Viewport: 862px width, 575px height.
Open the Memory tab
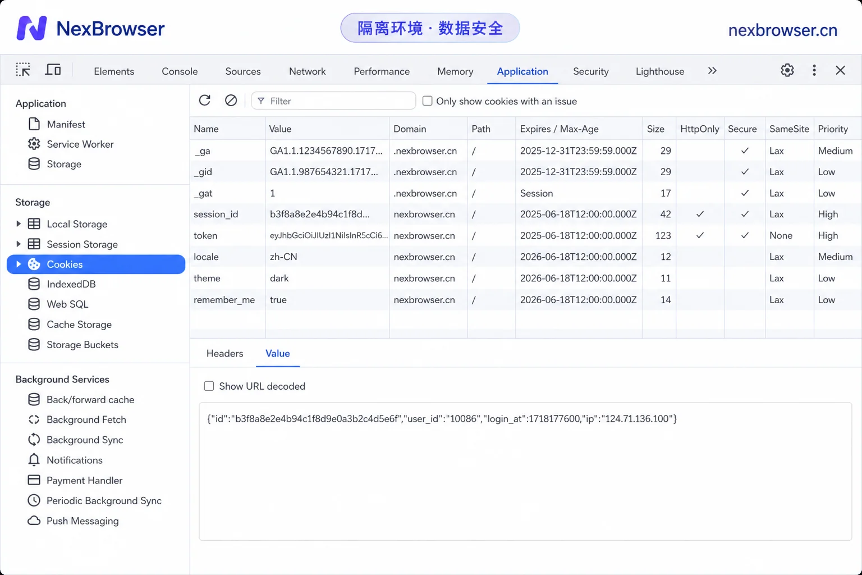[455, 71]
